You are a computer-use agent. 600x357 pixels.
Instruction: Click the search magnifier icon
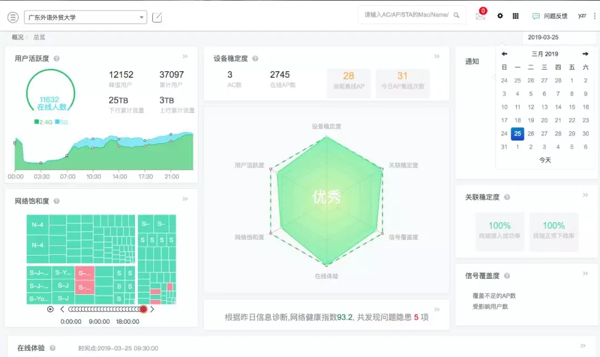(457, 16)
